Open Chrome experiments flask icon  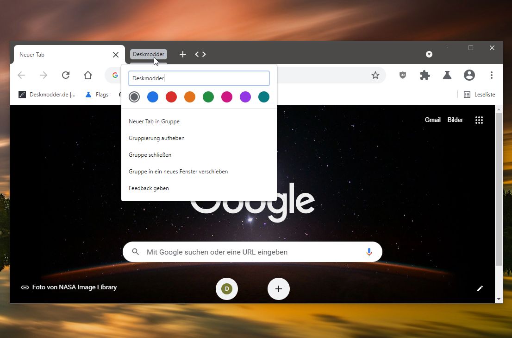coord(447,75)
